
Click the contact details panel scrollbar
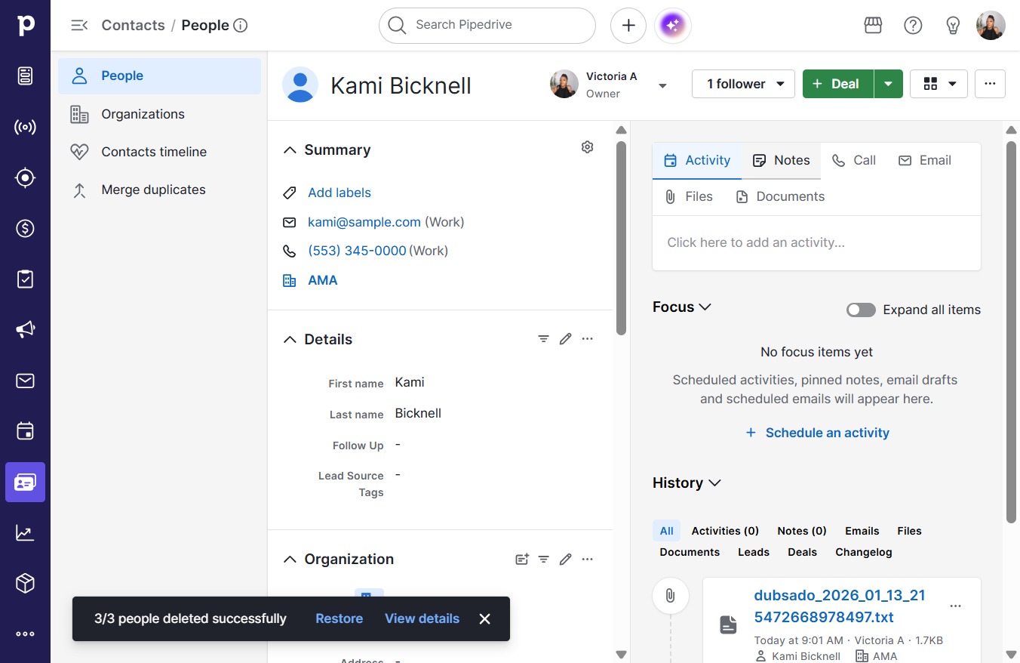tap(622, 237)
